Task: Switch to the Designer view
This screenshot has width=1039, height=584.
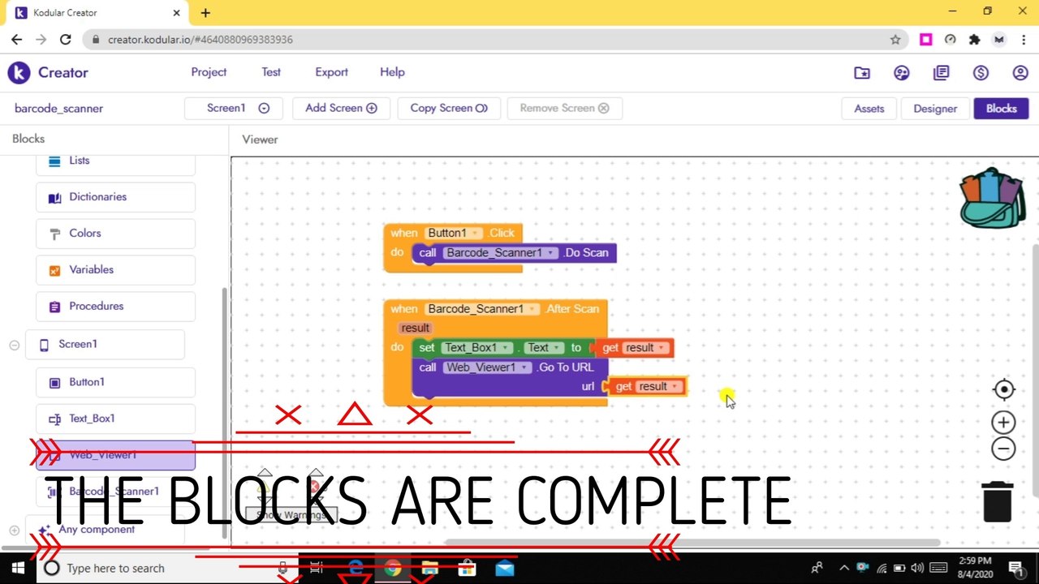Action: click(935, 109)
